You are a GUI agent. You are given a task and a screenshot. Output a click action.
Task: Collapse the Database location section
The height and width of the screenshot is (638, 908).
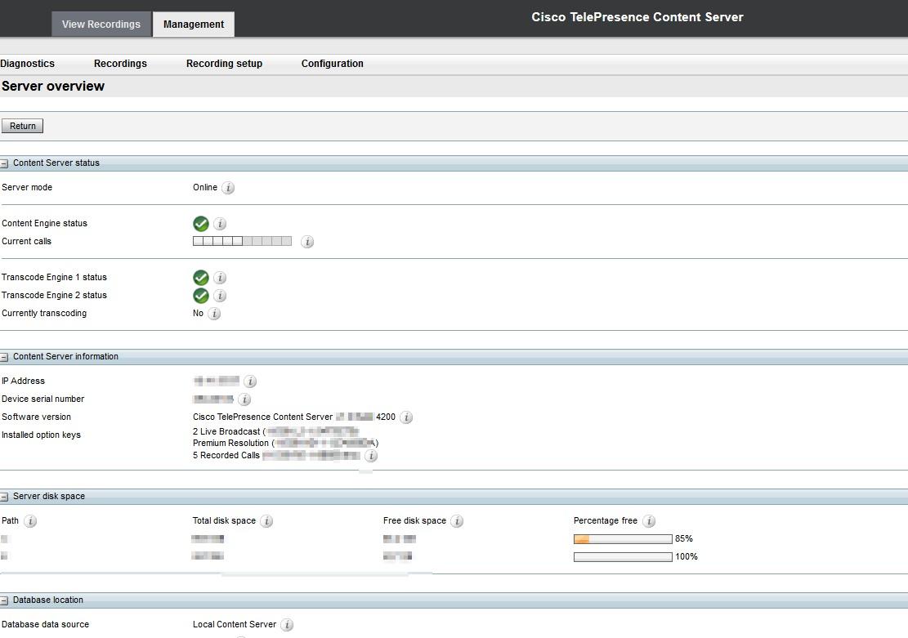tap(4, 601)
